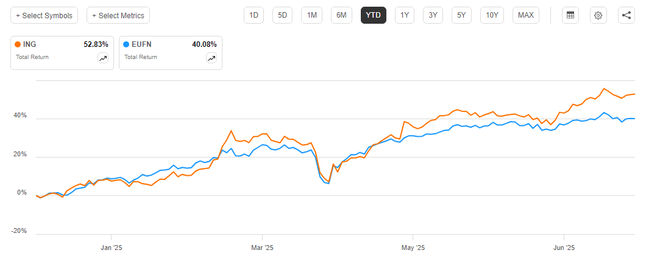The image size is (646, 267).
Task: Show the 3Y time range
Action: pos(433,15)
